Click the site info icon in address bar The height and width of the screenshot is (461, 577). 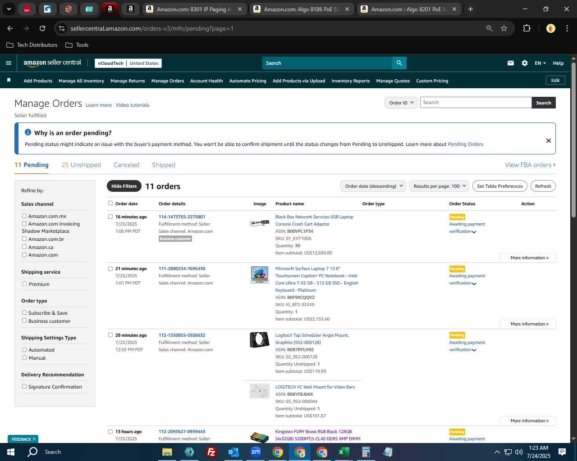(62, 28)
